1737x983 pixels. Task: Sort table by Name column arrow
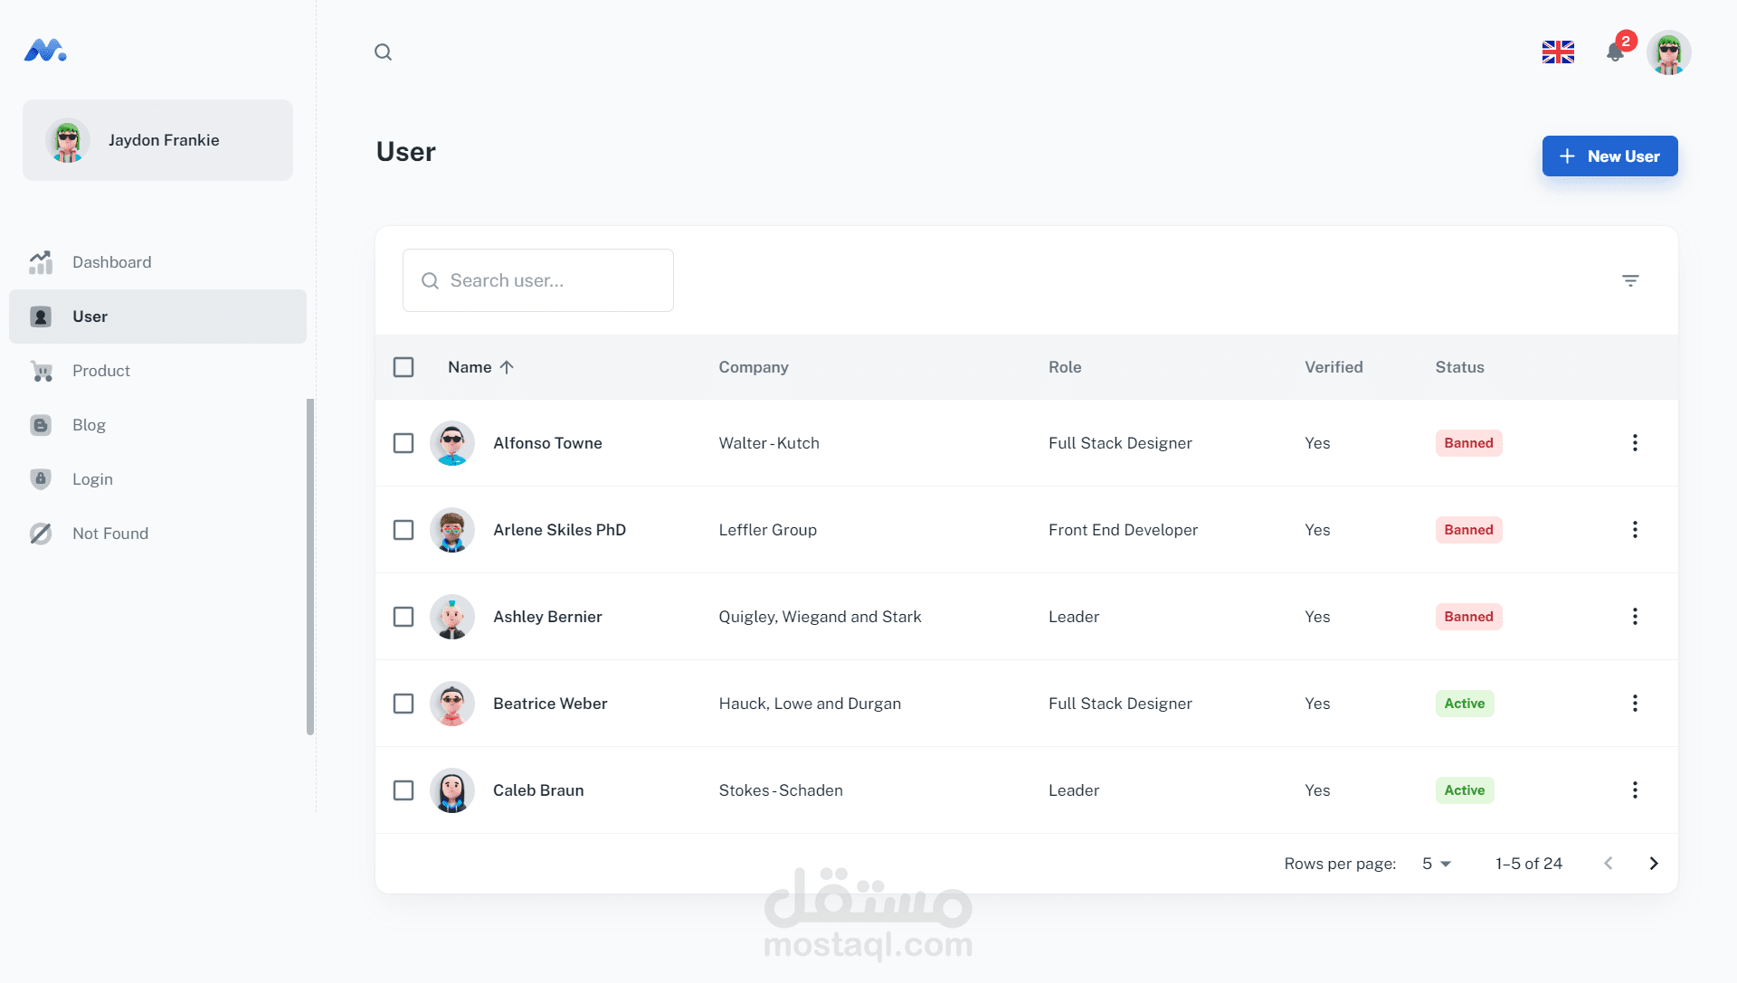click(x=507, y=367)
